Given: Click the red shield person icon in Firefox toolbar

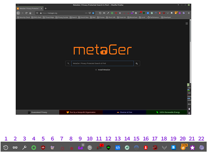Looking at the screenshot, I should pyautogui.click(x=160, y=13).
